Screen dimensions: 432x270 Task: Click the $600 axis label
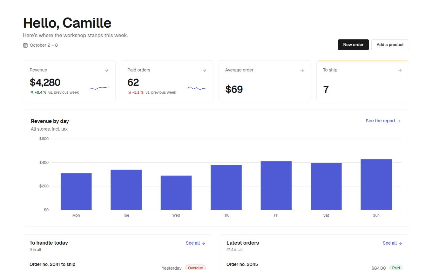pyautogui.click(x=44, y=139)
